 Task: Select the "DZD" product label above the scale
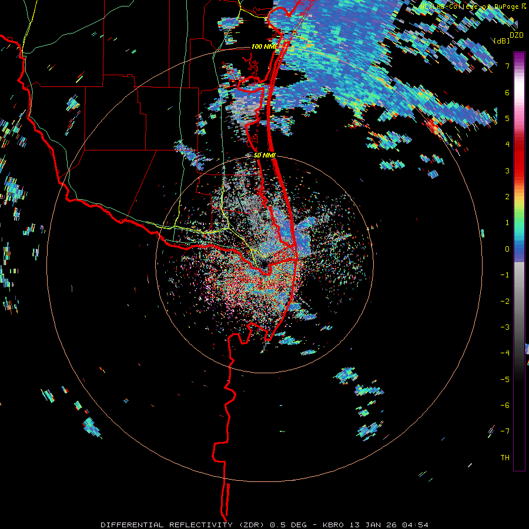point(517,35)
